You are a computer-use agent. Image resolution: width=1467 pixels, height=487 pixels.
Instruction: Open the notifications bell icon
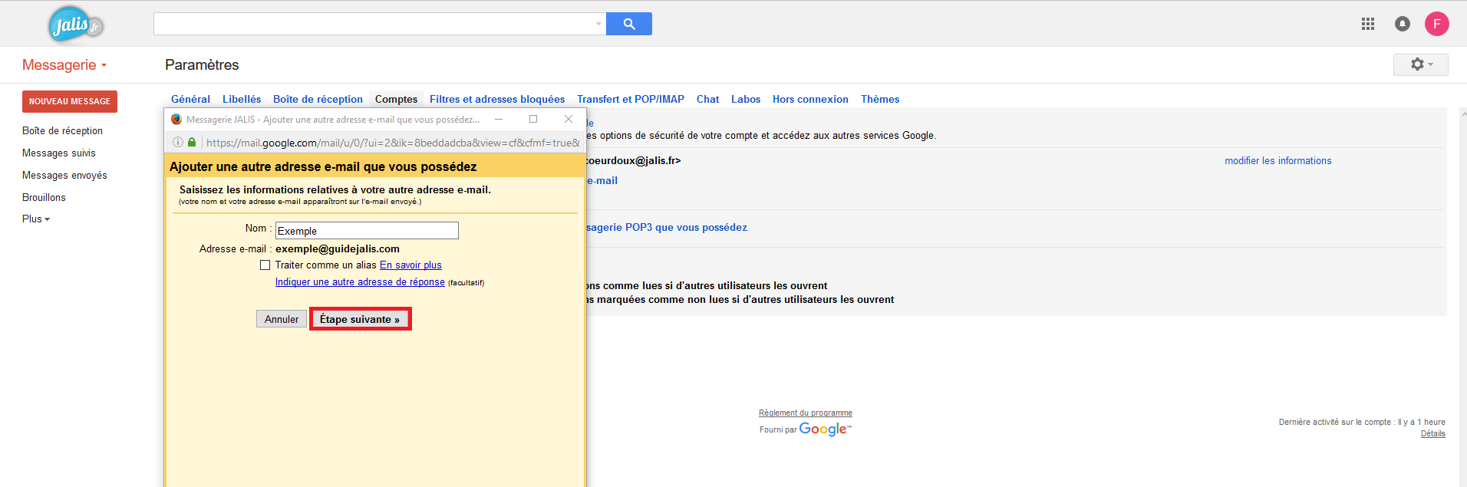pyautogui.click(x=1402, y=24)
